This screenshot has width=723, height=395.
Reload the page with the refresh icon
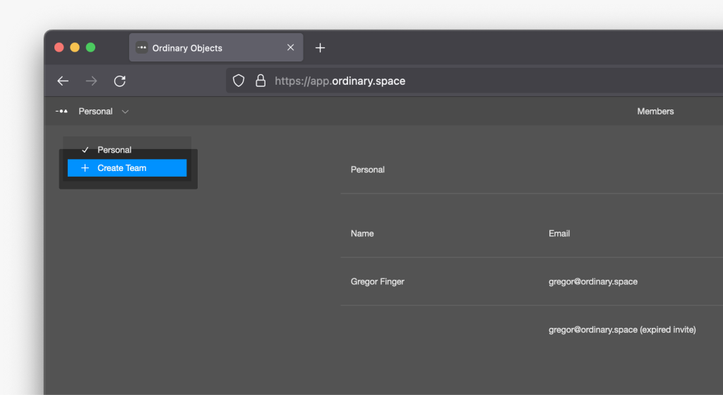(x=120, y=81)
